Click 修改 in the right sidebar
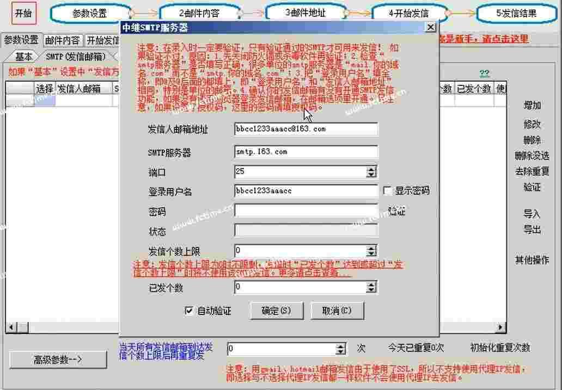Viewport: 562px width, 390px height. pos(532,124)
